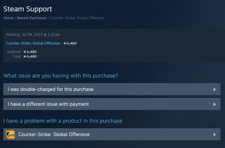Click the CS:GO game icon
This screenshot has width=225, height=148.
point(11,135)
